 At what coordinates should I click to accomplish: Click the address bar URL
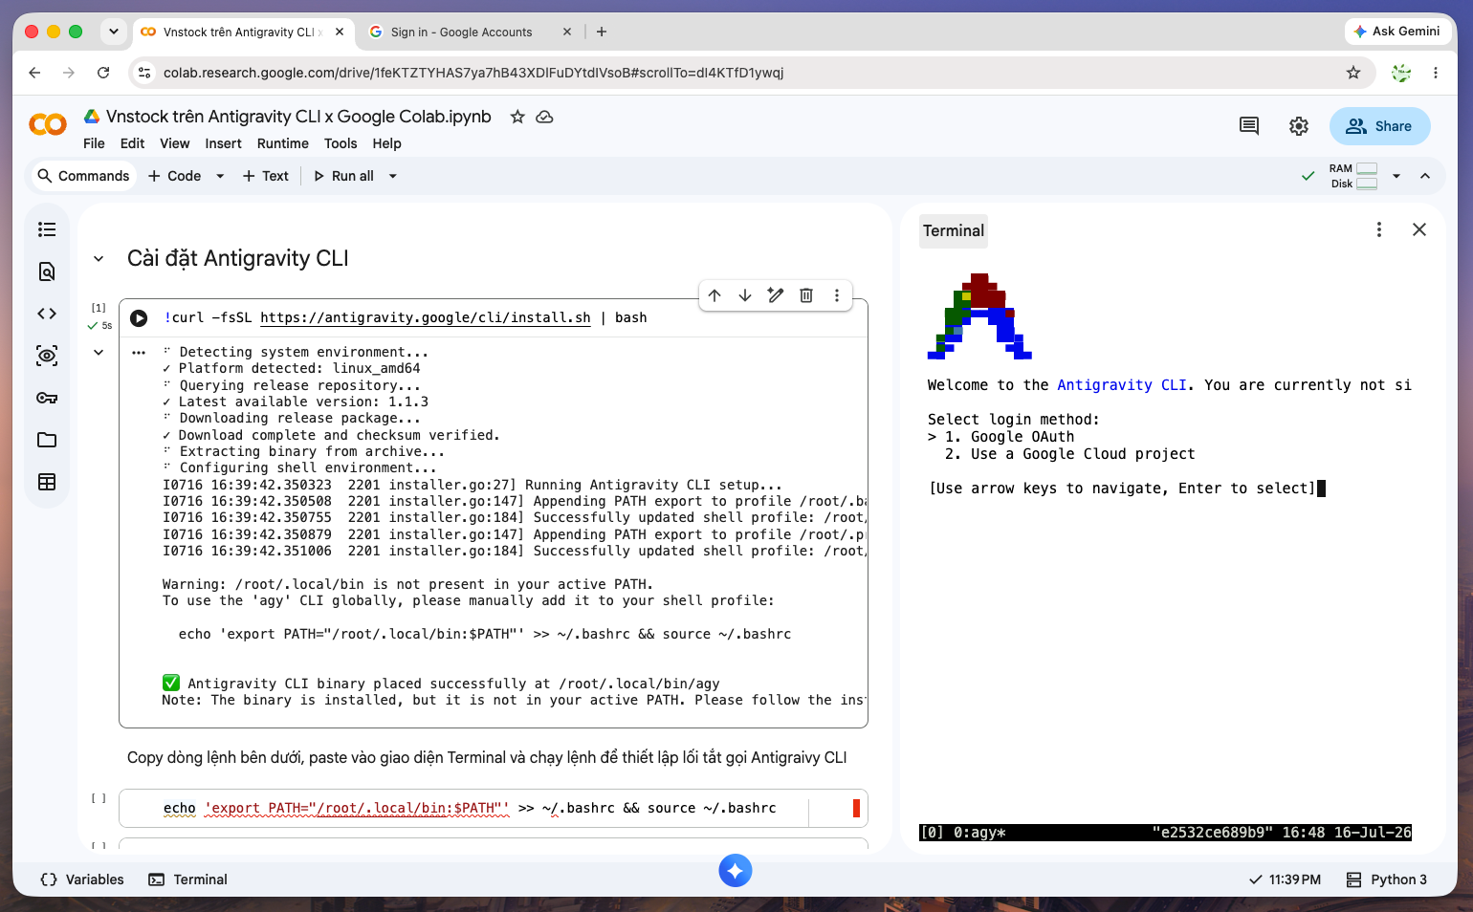pos(473,73)
